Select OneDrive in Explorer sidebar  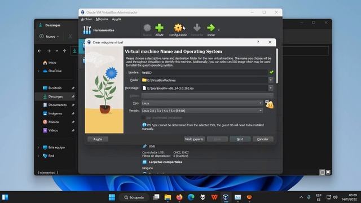coord(55,71)
